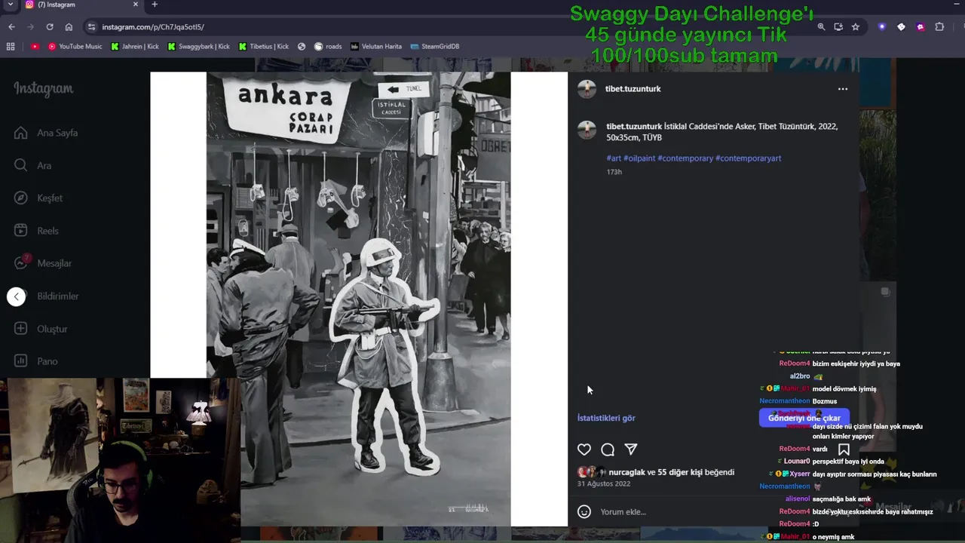Click Oluştur to create a post
Viewport: 965px width, 543px height.
pos(41,329)
